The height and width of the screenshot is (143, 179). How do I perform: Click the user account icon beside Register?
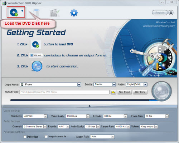click(x=171, y=13)
